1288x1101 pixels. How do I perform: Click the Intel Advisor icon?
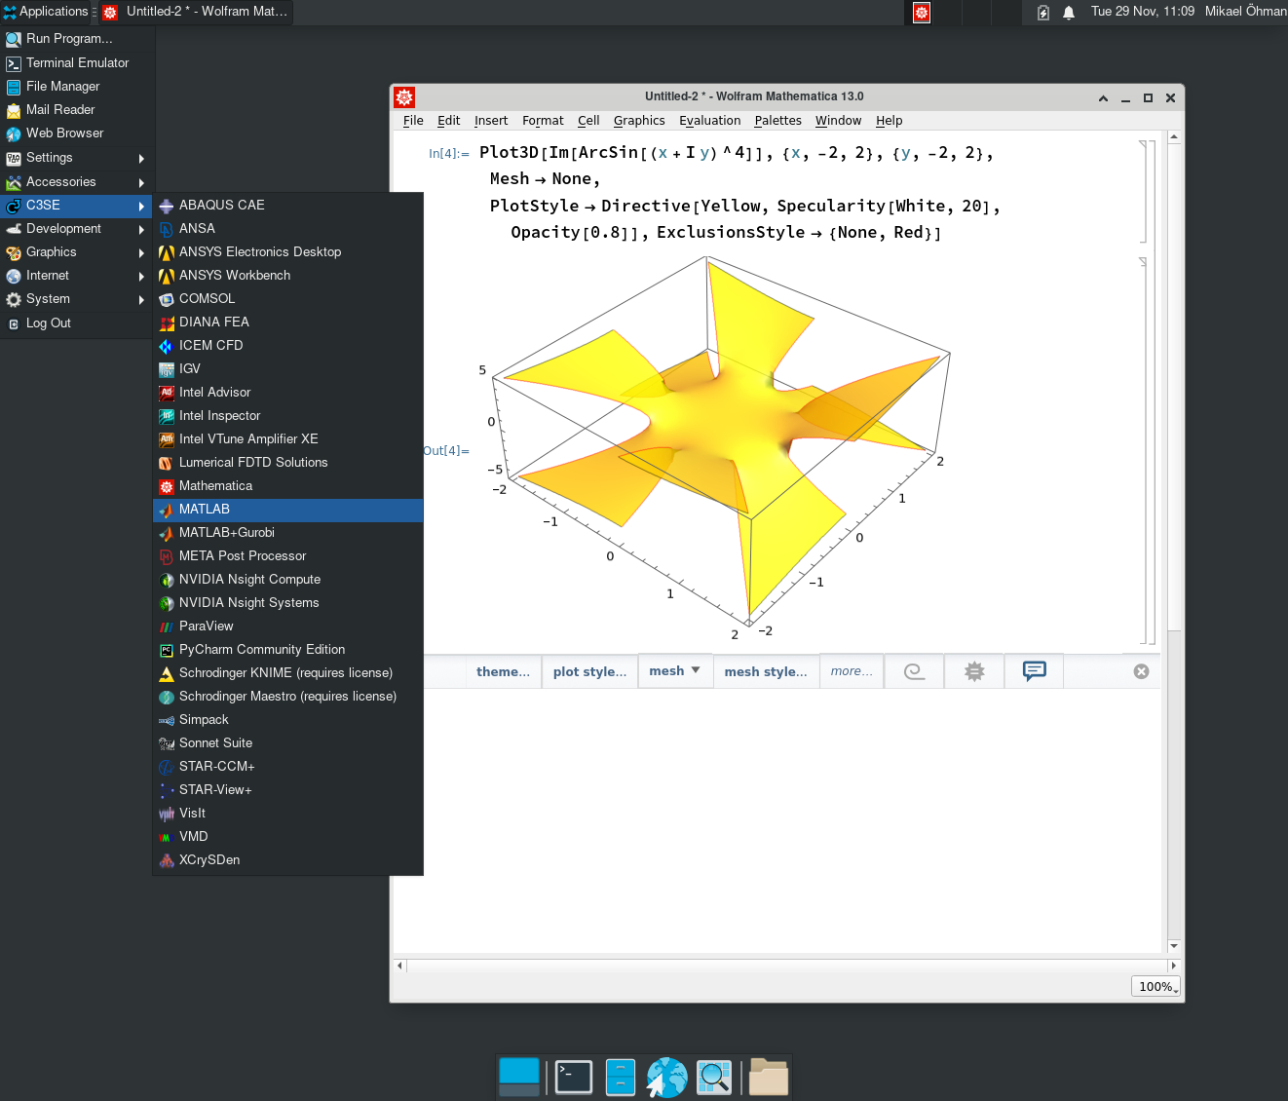pos(167,393)
